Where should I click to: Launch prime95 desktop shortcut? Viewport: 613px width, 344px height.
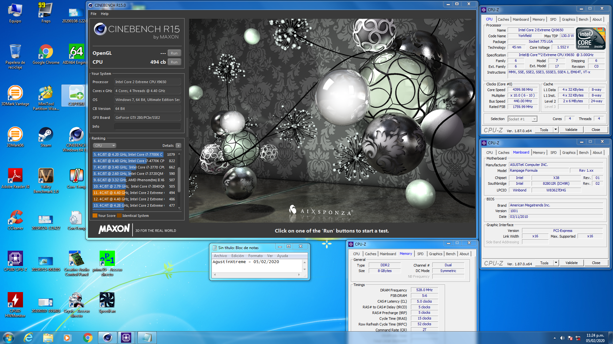(x=107, y=264)
